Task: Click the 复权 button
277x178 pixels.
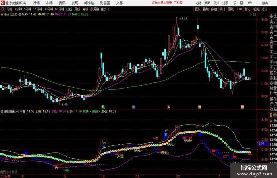Action: coord(198,9)
